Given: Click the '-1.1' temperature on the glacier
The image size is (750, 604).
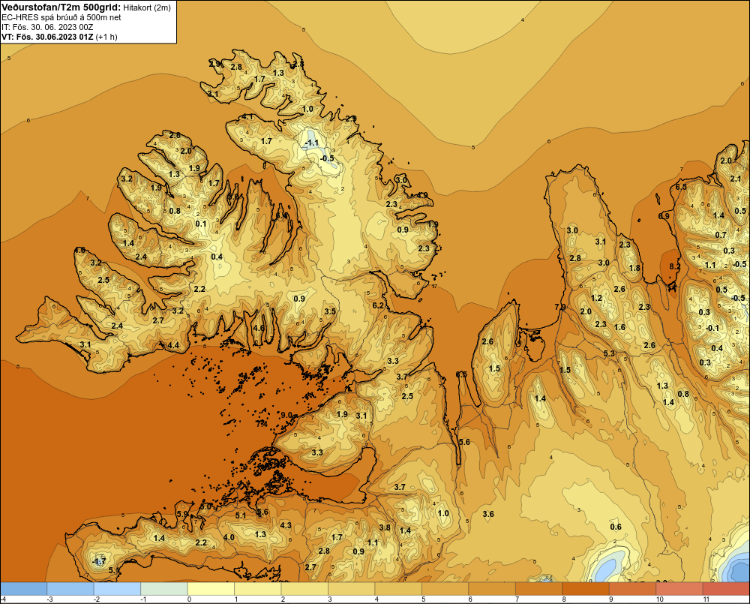Looking at the screenshot, I should click(311, 143).
